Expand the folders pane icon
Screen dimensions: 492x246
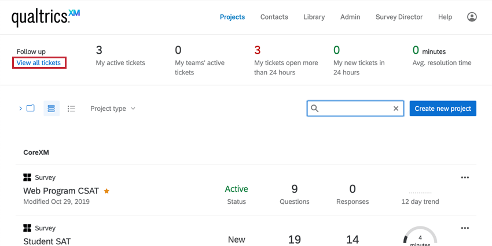tap(27, 109)
